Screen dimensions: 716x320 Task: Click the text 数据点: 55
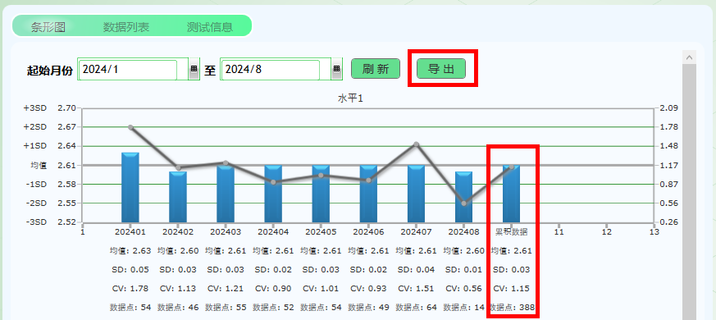(x=226, y=307)
